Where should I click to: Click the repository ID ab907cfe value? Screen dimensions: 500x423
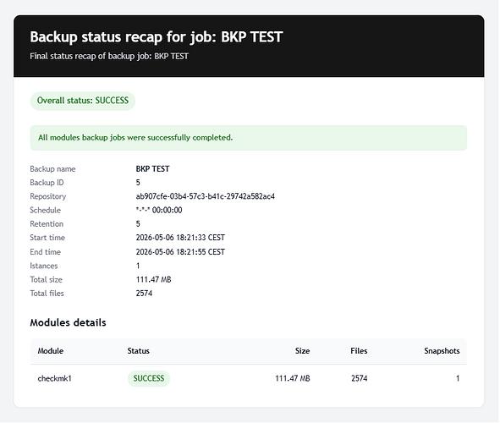tap(205, 196)
